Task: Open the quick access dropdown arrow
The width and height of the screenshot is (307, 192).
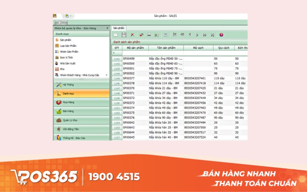Action: 71,16
